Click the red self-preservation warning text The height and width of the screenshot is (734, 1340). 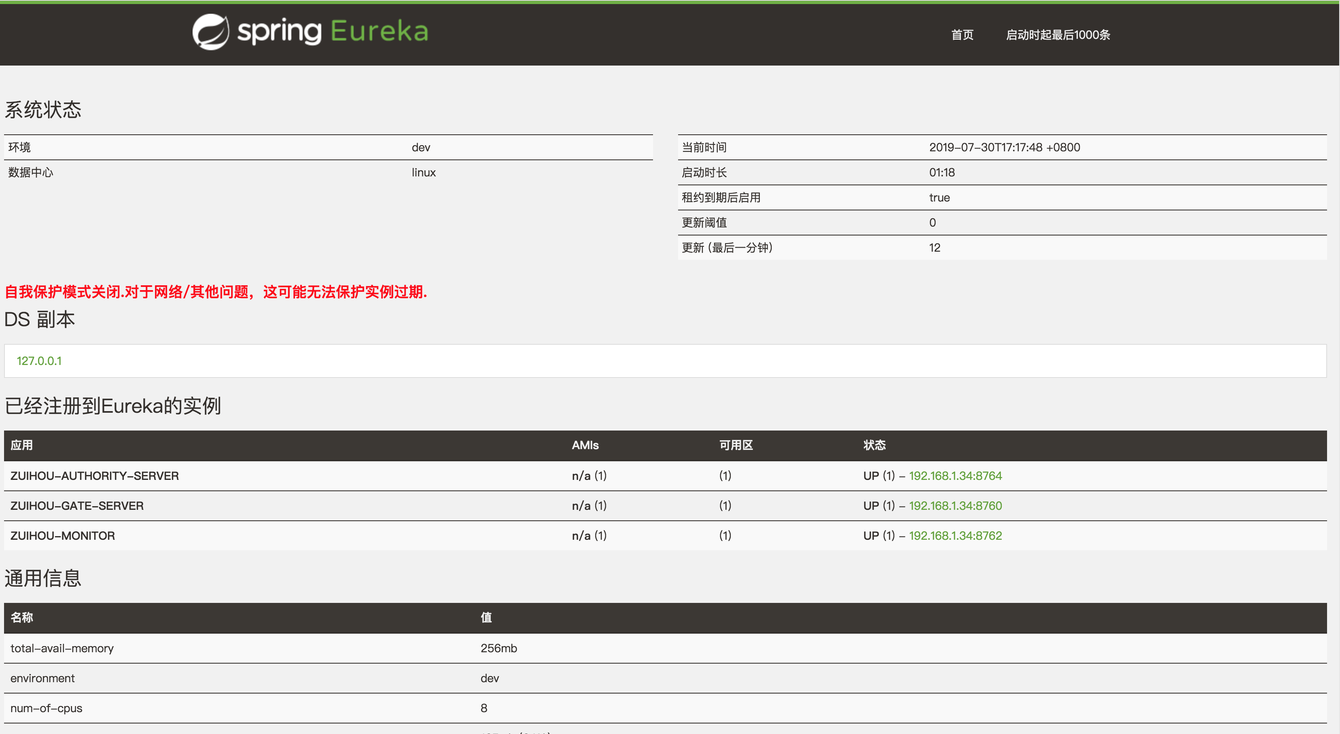coord(215,292)
